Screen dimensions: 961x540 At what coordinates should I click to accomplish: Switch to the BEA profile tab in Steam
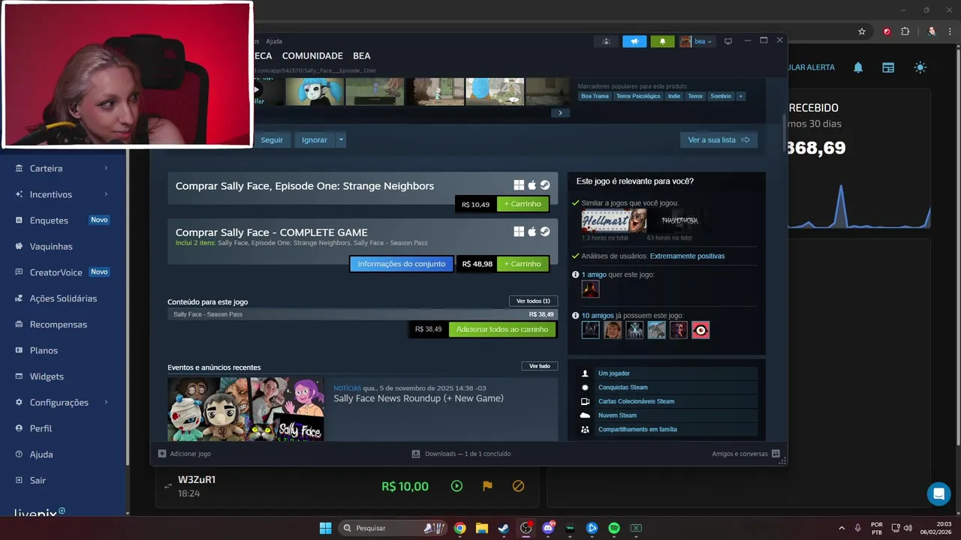362,55
